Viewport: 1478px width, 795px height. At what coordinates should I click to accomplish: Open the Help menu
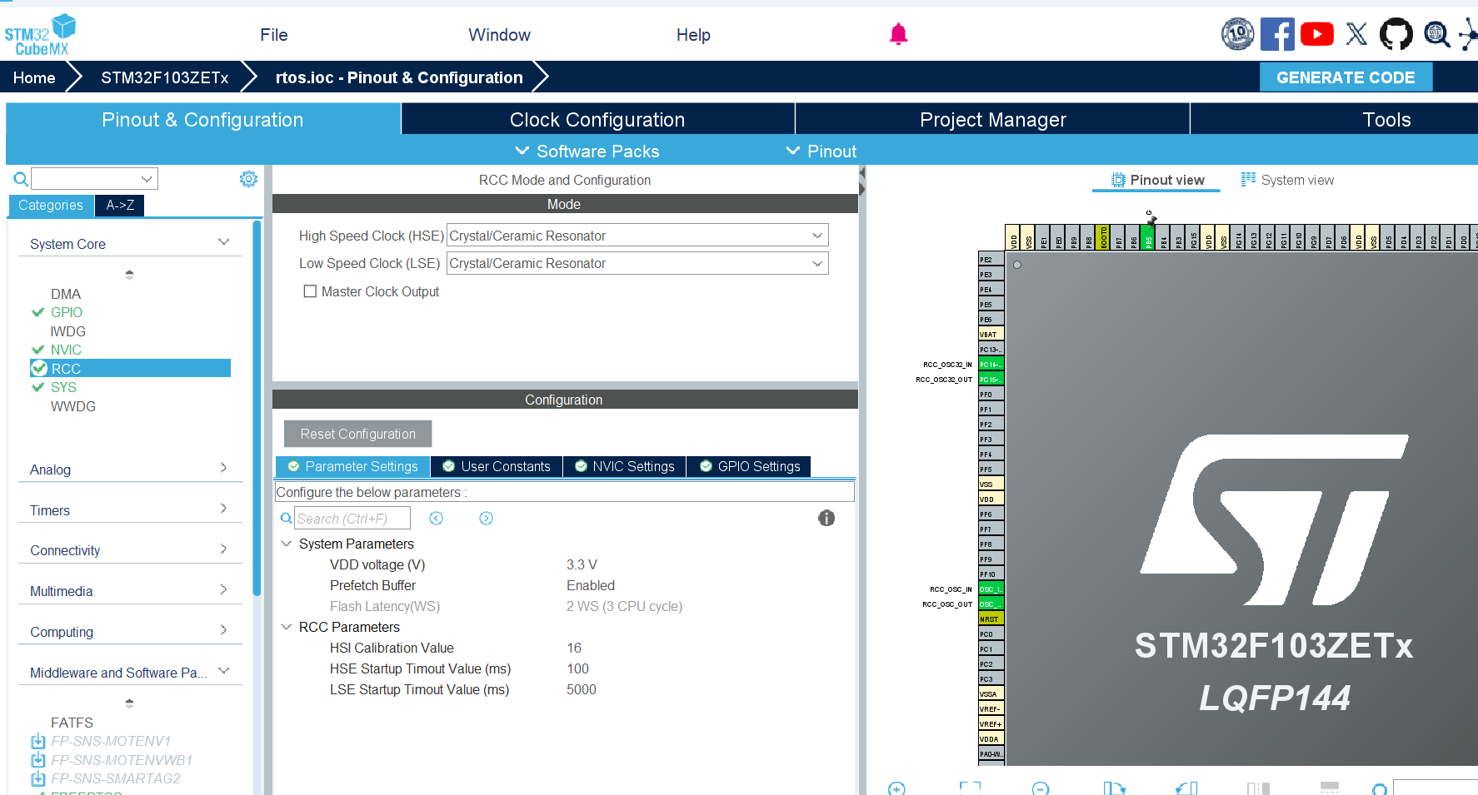click(693, 35)
